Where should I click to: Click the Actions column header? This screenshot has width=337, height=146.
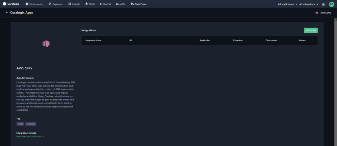tap(302, 40)
